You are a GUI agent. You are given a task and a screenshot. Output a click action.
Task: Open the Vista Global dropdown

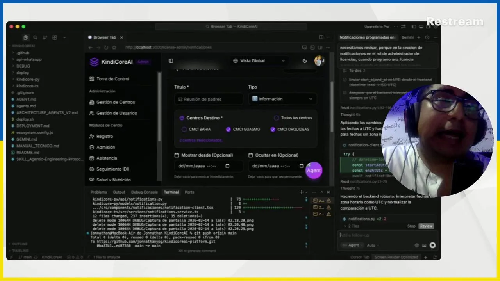click(x=259, y=61)
